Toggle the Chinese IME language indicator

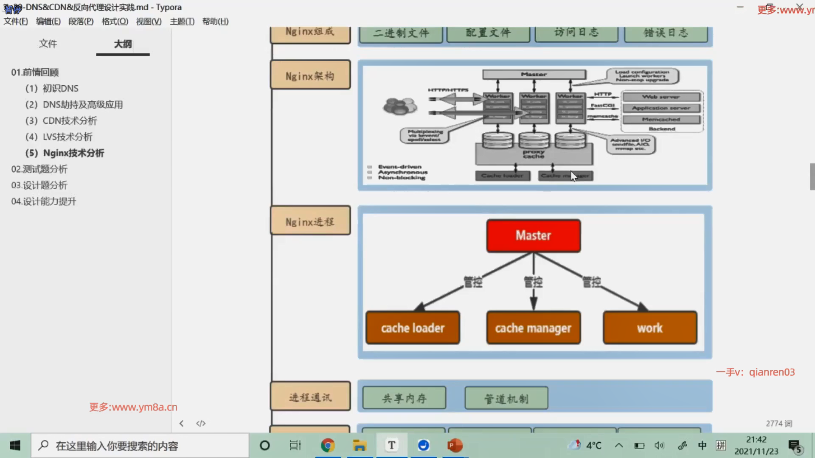click(702, 445)
